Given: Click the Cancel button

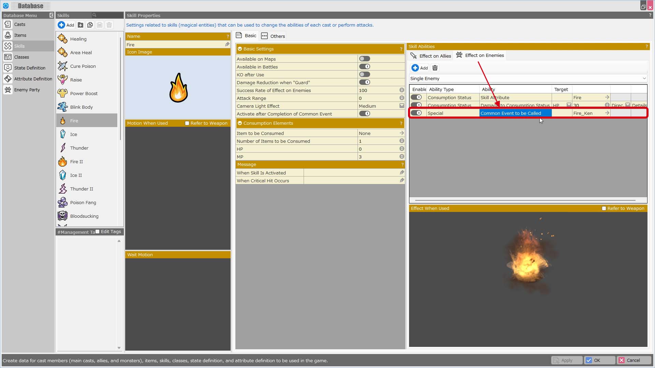Looking at the screenshot, I should pyautogui.click(x=634, y=360).
